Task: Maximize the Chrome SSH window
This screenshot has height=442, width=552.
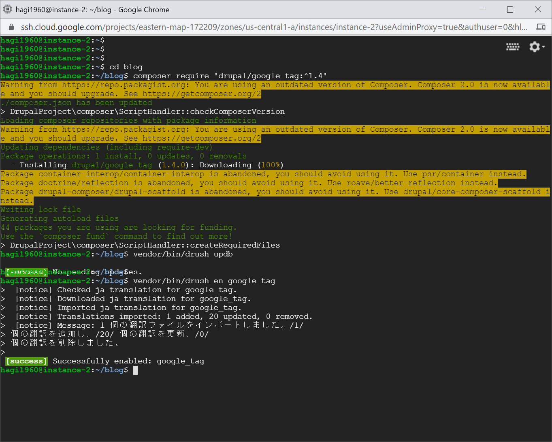Action: pos(510,9)
